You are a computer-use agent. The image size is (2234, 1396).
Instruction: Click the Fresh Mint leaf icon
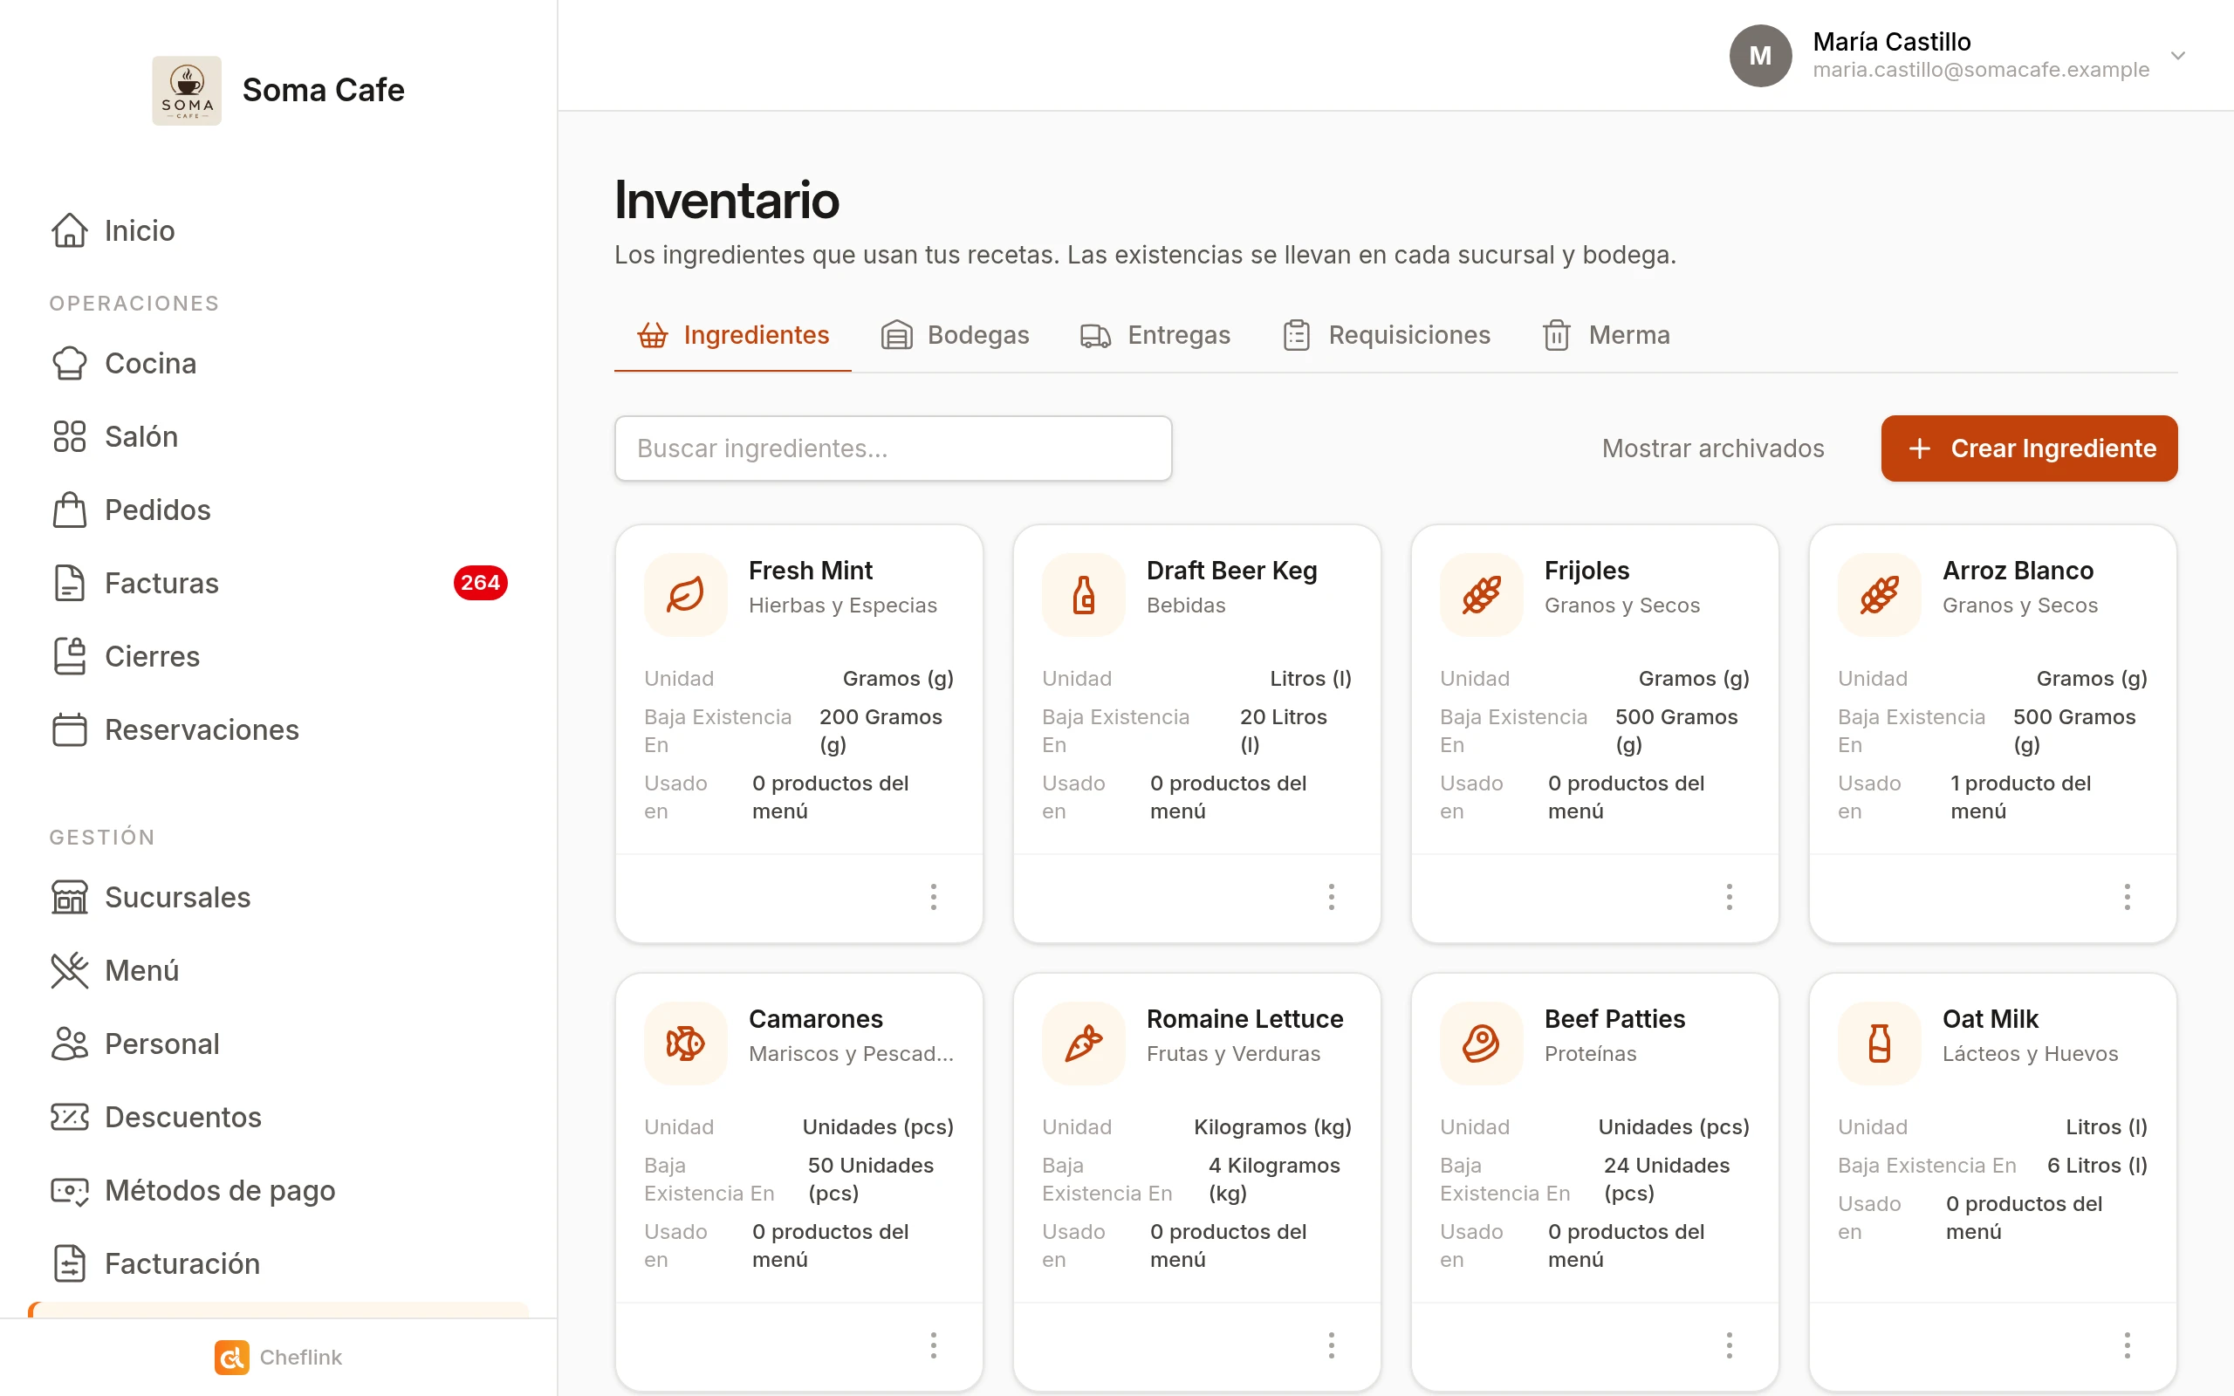tap(686, 594)
